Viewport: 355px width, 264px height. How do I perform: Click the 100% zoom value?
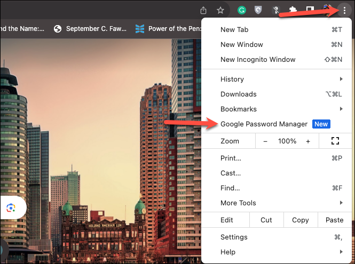pos(287,141)
